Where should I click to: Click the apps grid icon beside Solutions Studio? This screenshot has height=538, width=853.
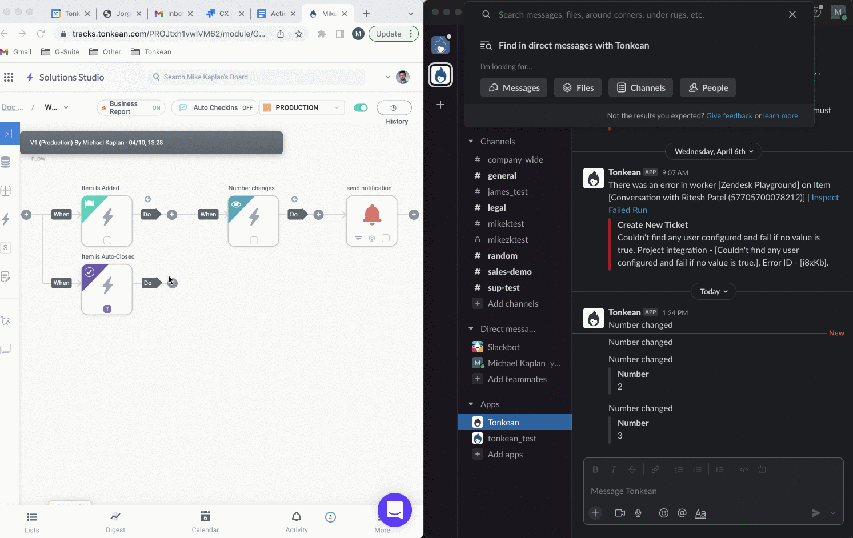pos(9,77)
